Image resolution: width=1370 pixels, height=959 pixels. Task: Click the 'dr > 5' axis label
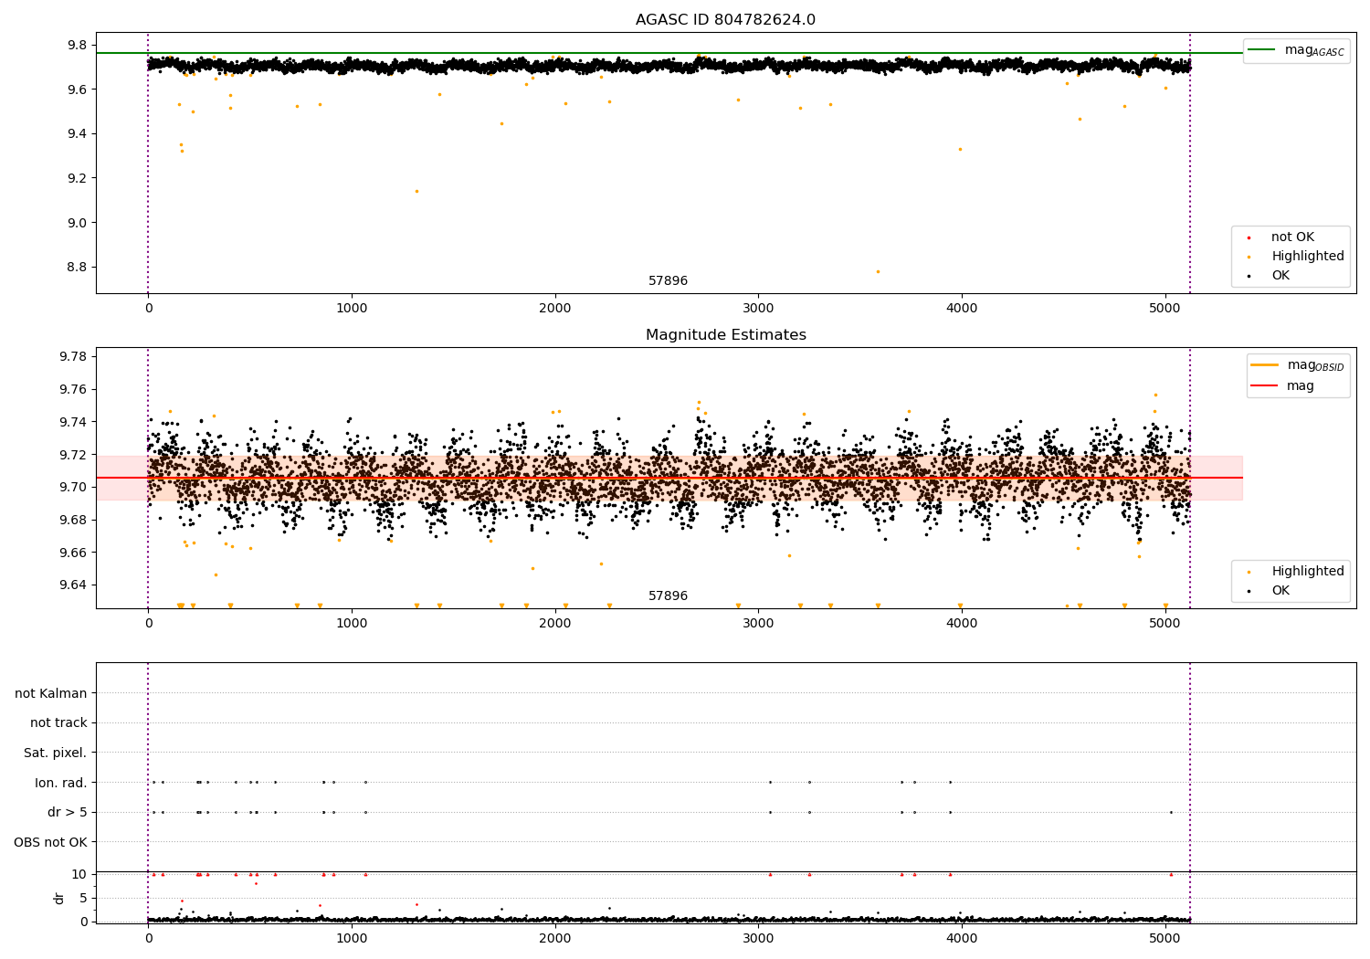tap(68, 812)
